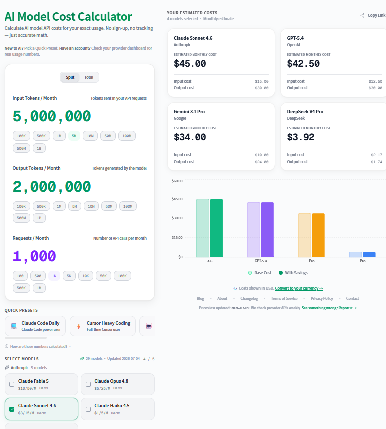
Task: Check the Claude Haiku 4.5 model
Action: pyautogui.click(x=88, y=409)
